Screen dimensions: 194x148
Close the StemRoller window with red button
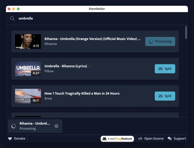9,9
